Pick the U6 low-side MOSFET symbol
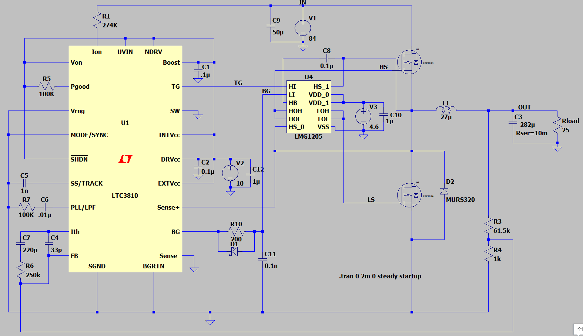583x336 pixels. 409,195
